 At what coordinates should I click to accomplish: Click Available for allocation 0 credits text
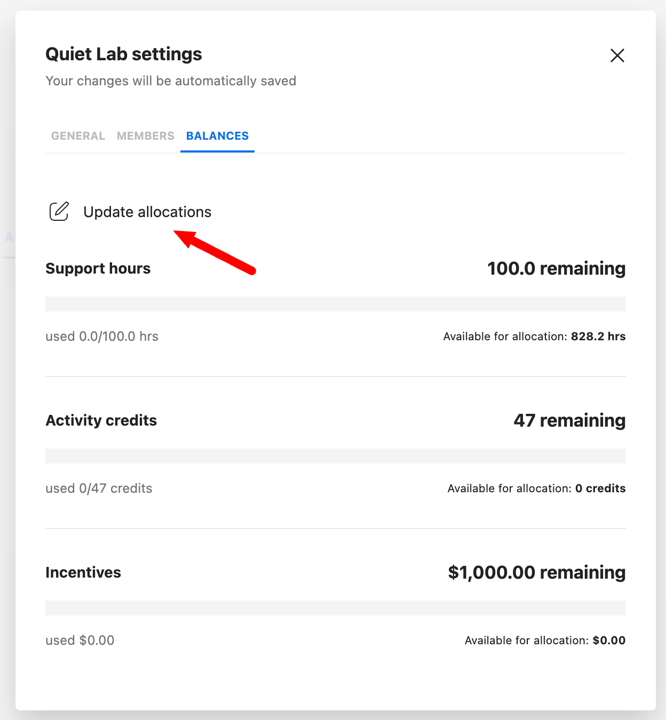pyautogui.click(x=536, y=489)
